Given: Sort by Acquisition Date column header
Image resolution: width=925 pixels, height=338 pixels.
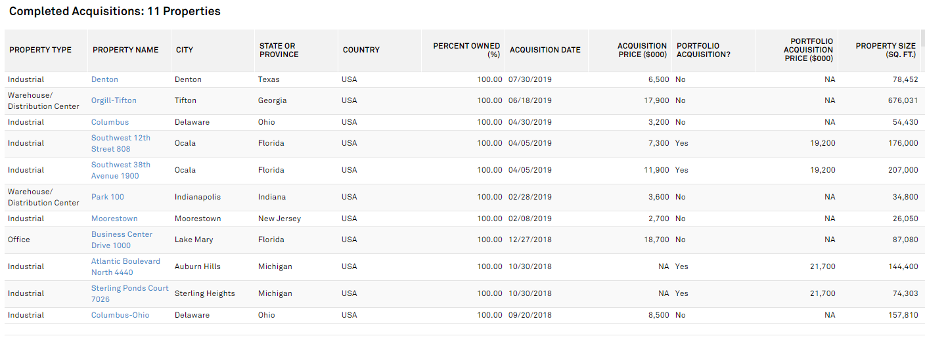Looking at the screenshot, I should (545, 50).
